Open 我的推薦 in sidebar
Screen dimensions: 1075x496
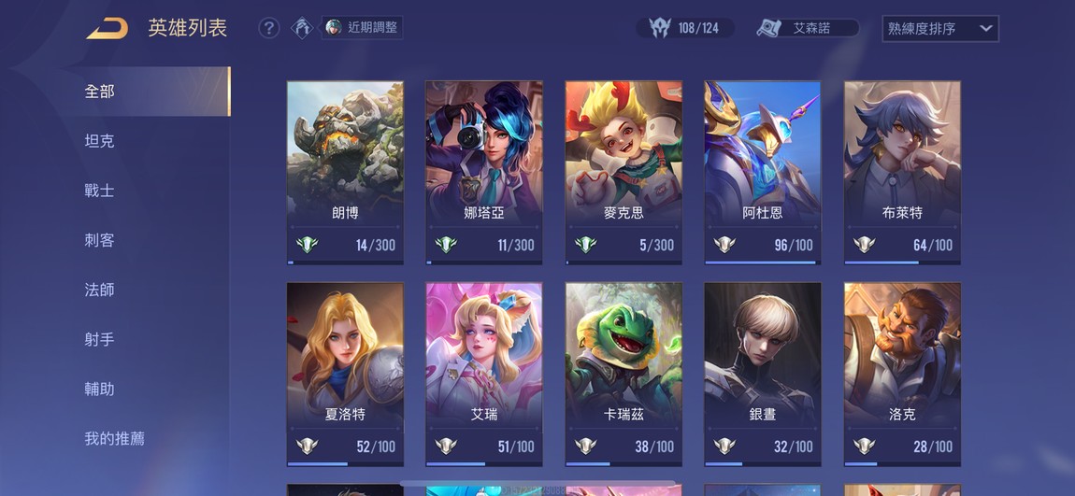pos(114,438)
